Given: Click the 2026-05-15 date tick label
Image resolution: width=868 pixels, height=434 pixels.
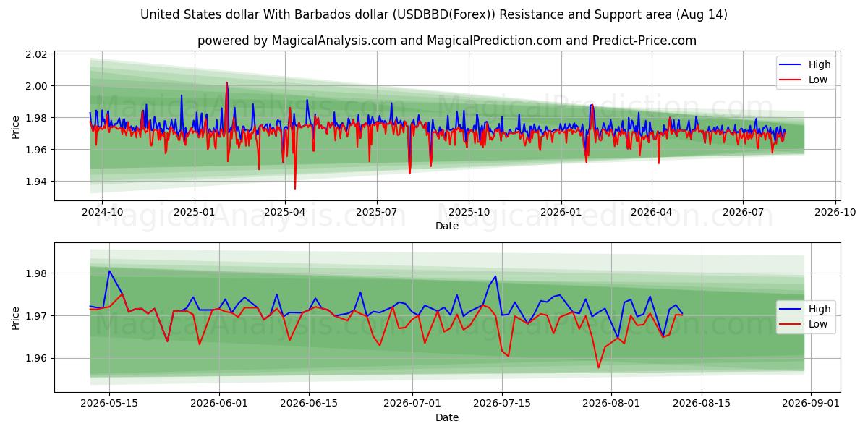Looking at the screenshot, I should pyautogui.click(x=109, y=403).
